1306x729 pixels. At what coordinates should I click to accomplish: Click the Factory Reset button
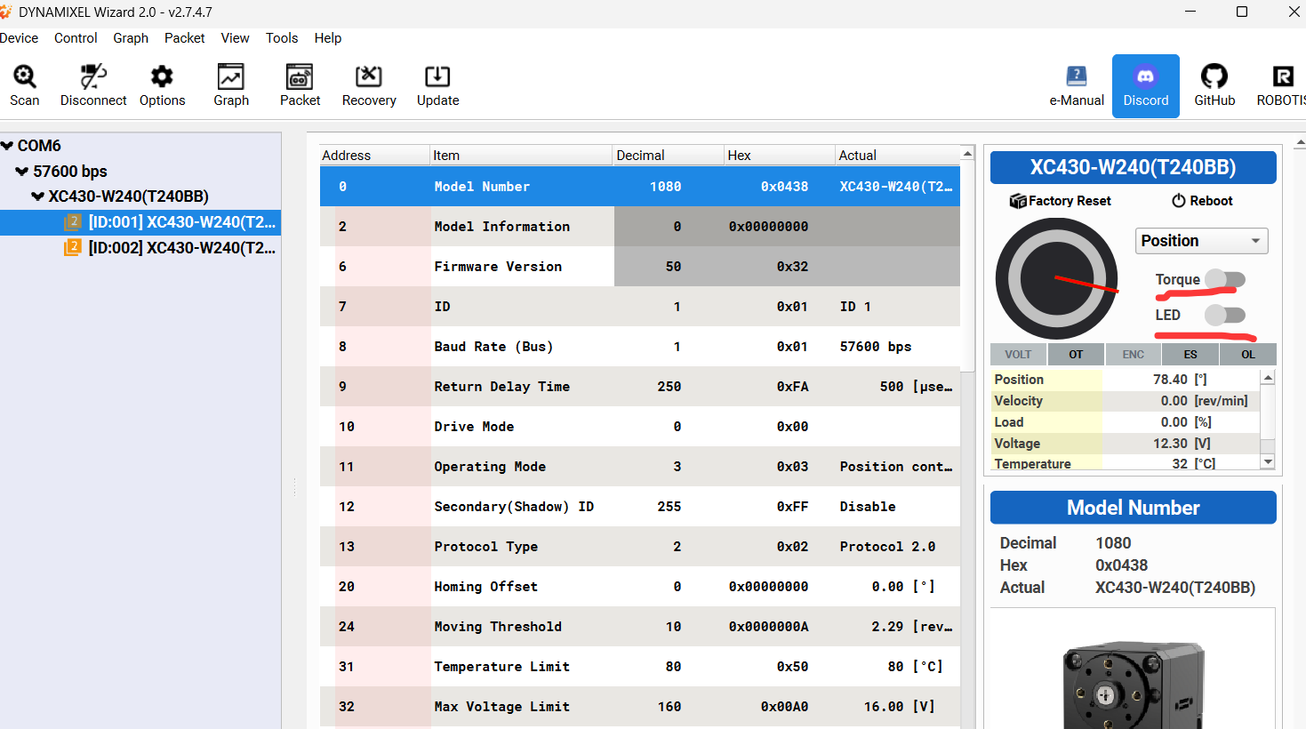1061,201
